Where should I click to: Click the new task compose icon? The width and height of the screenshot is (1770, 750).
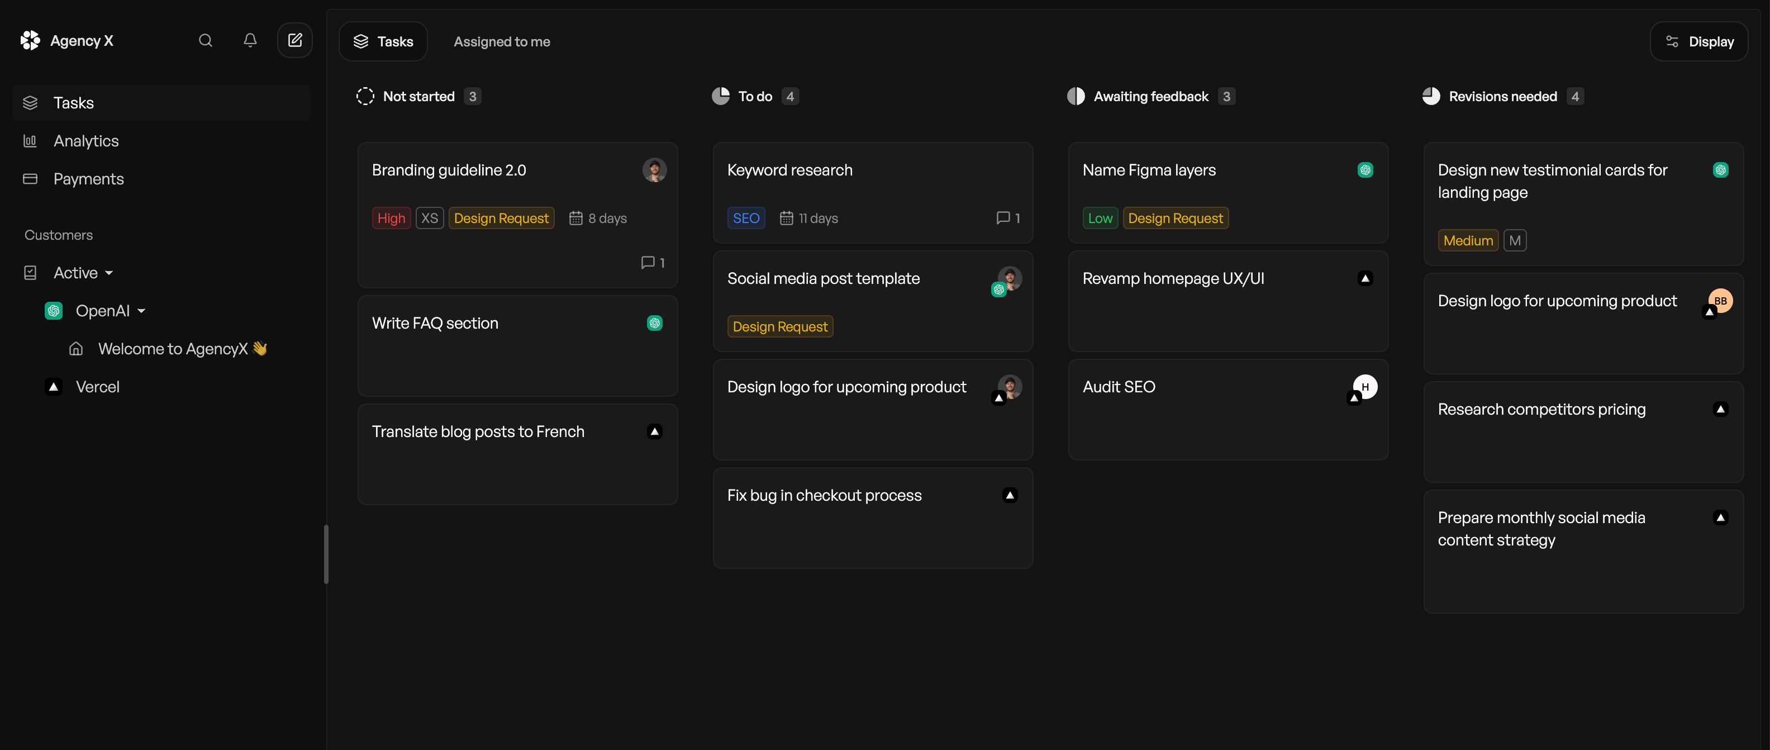(295, 40)
